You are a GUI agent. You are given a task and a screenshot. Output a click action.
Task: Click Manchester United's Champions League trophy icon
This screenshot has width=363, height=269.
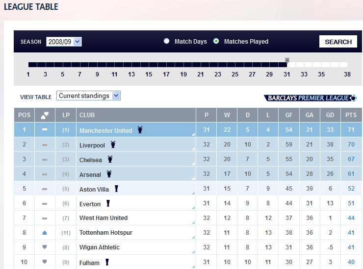click(x=140, y=130)
